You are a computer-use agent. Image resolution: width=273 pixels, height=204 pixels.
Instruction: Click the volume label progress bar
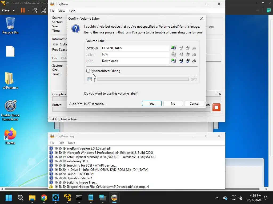pyautogui.click(x=143, y=79)
